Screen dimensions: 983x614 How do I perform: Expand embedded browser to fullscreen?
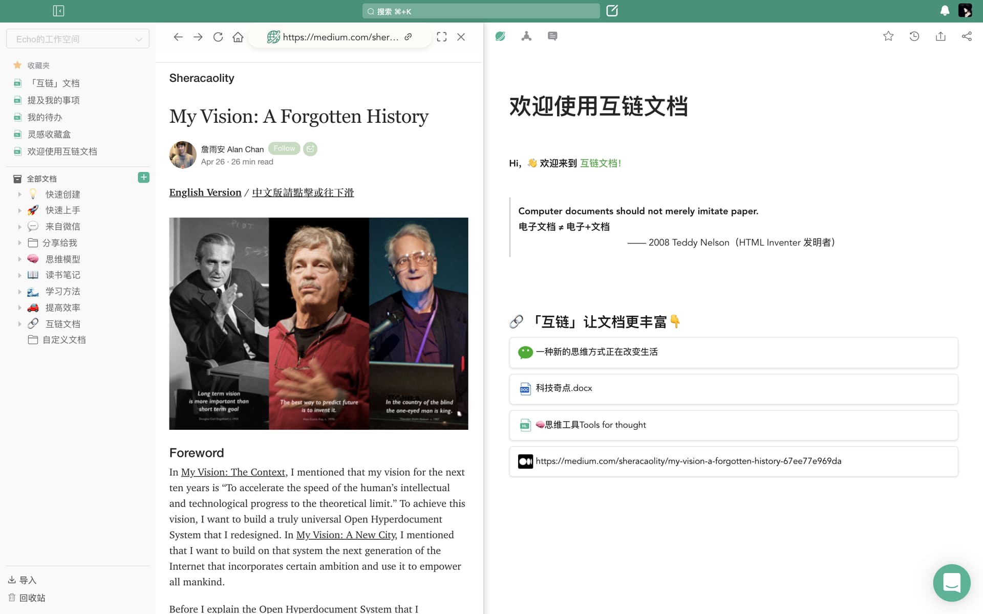tap(442, 37)
